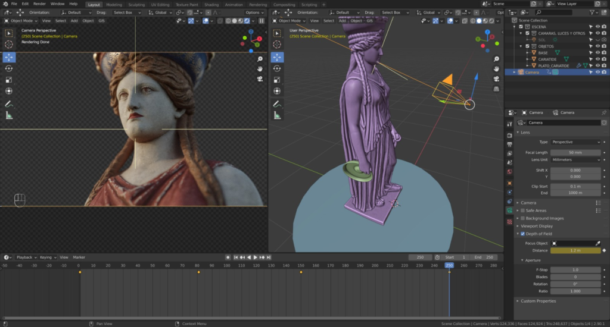Click the camera view icon in right viewport
The height and width of the screenshot is (327, 610).
click(x=496, y=79)
